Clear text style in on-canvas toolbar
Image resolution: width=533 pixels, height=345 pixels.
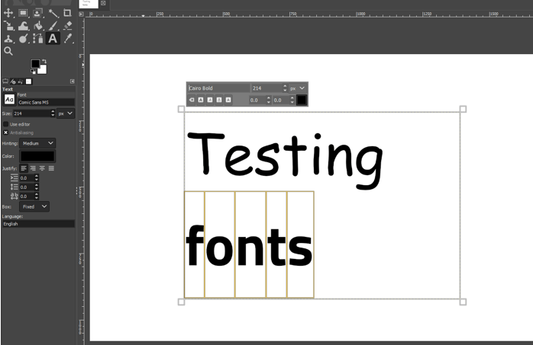pos(192,100)
